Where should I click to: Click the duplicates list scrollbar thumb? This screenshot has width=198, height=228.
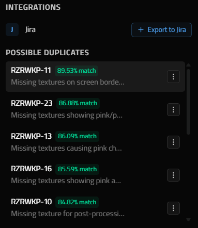tap(189, 102)
